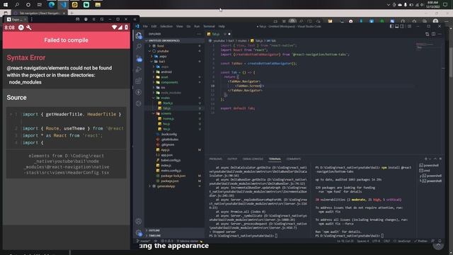This screenshot has height=255, width=453.
Task: Open the Edit menu
Action: (x=154, y=26)
